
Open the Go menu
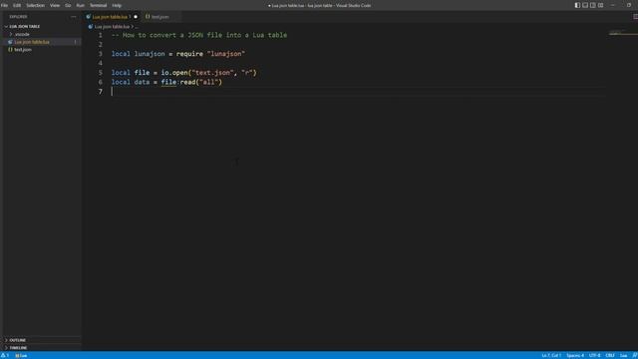point(68,5)
